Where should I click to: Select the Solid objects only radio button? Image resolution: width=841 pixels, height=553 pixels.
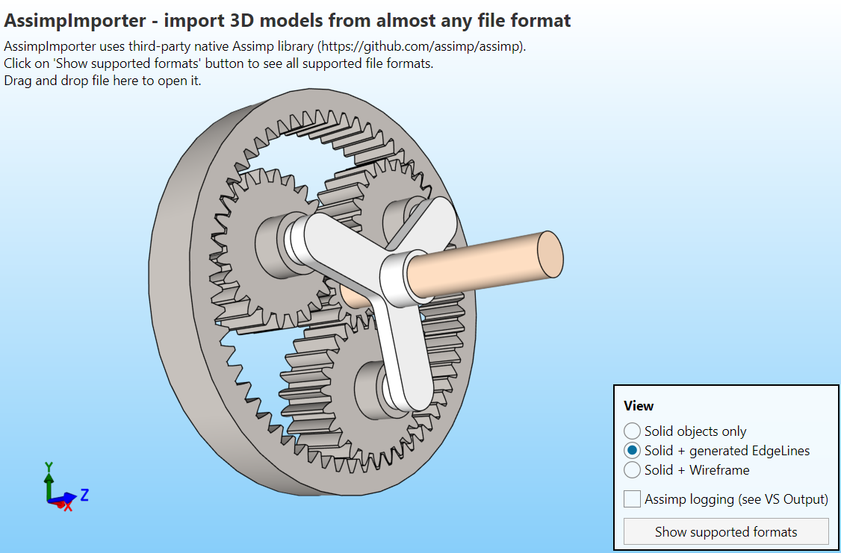click(x=632, y=431)
